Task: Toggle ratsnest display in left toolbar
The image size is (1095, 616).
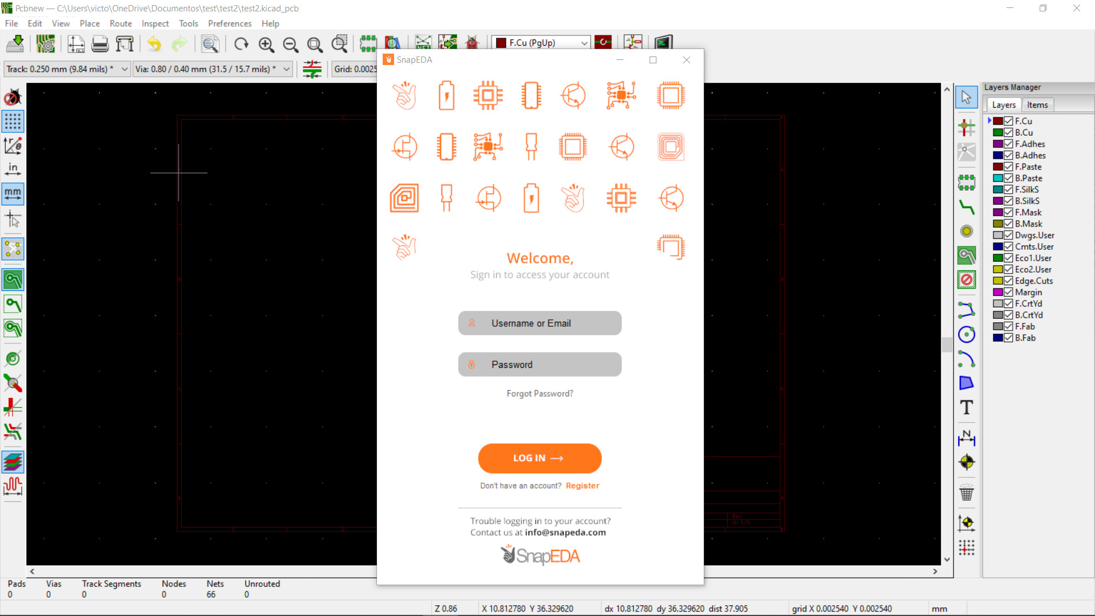Action: coord(13,249)
